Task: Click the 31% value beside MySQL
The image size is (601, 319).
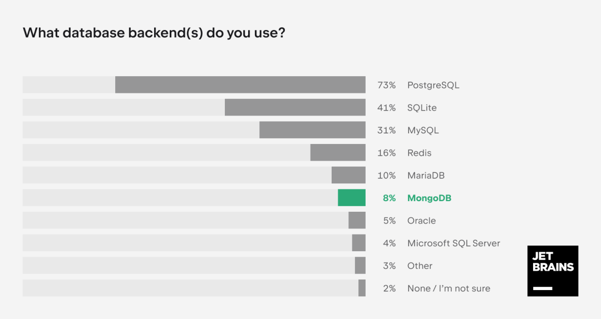Action: coord(386,130)
